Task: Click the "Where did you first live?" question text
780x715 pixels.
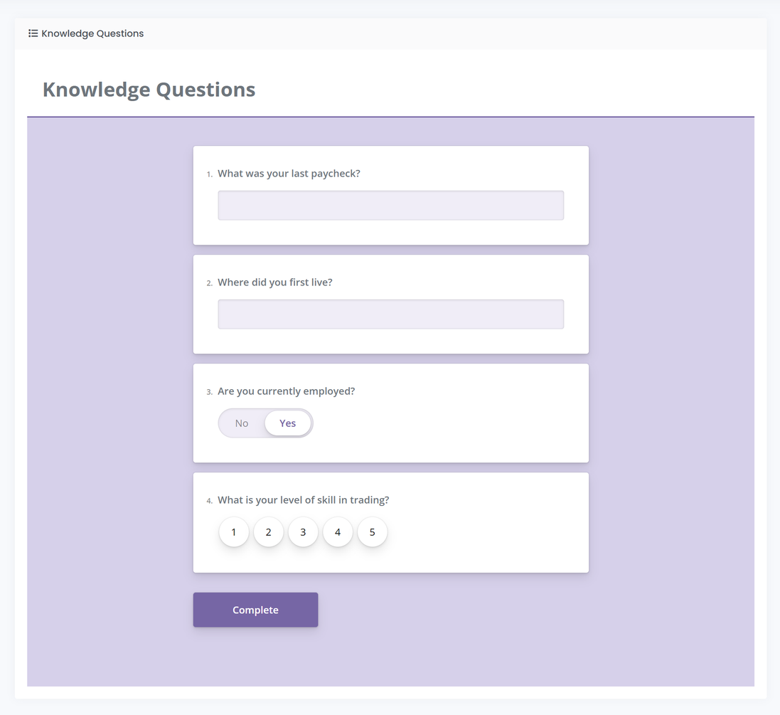Action: [x=274, y=282]
